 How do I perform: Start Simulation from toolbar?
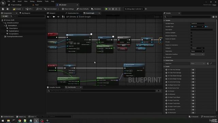click(x=96, y=9)
